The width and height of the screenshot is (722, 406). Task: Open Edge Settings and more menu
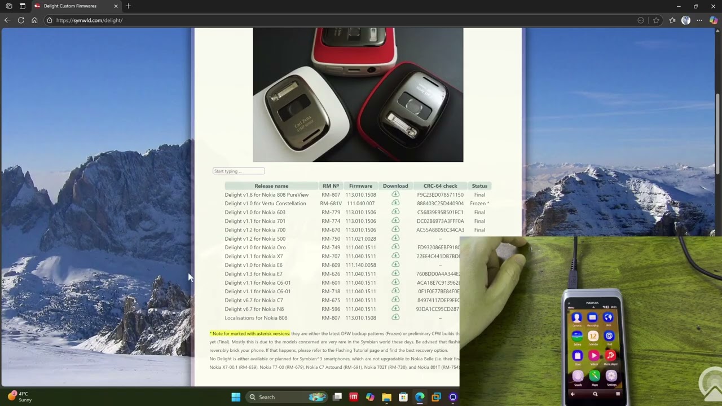[x=699, y=20]
